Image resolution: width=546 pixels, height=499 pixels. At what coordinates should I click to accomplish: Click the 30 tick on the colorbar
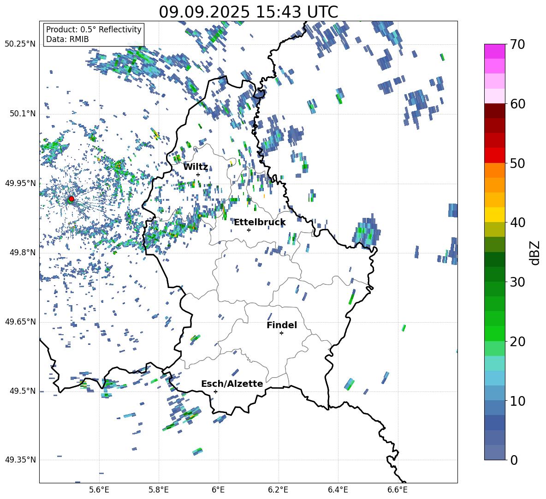coord(517,282)
